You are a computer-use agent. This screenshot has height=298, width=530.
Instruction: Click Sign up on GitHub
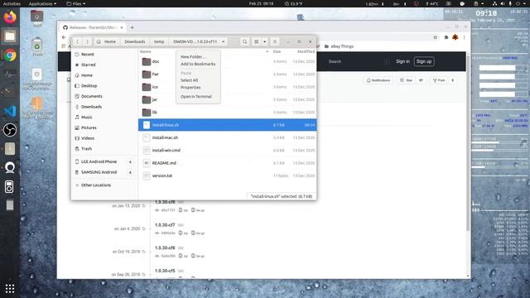click(424, 61)
